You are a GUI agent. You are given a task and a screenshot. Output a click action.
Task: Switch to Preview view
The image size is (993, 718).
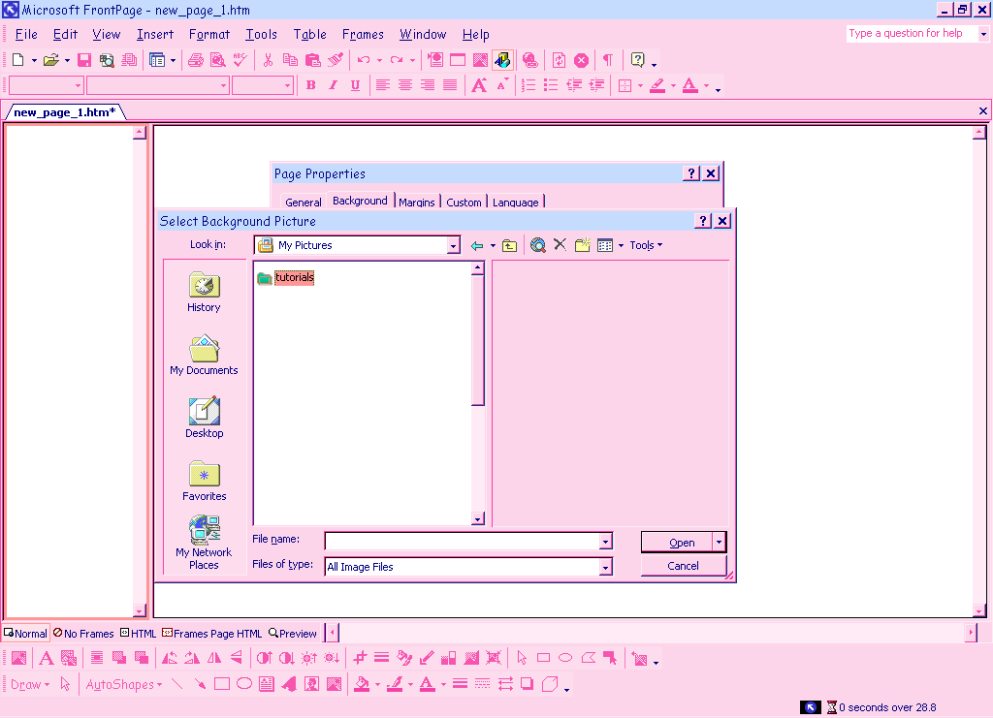pyautogui.click(x=293, y=634)
